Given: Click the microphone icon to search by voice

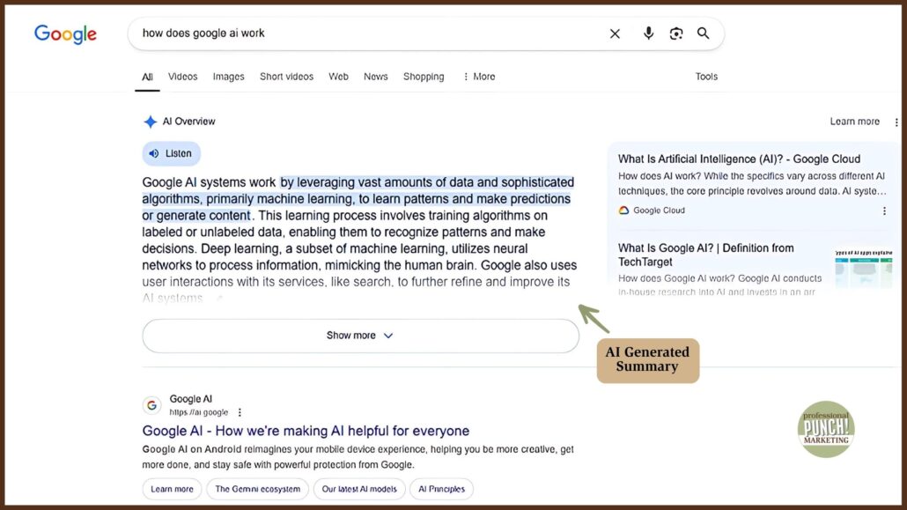Looking at the screenshot, I should (649, 33).
